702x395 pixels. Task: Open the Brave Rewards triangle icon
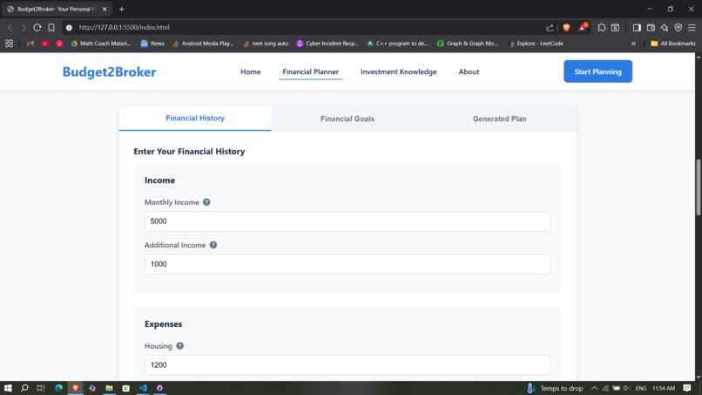tap(583, 27)
